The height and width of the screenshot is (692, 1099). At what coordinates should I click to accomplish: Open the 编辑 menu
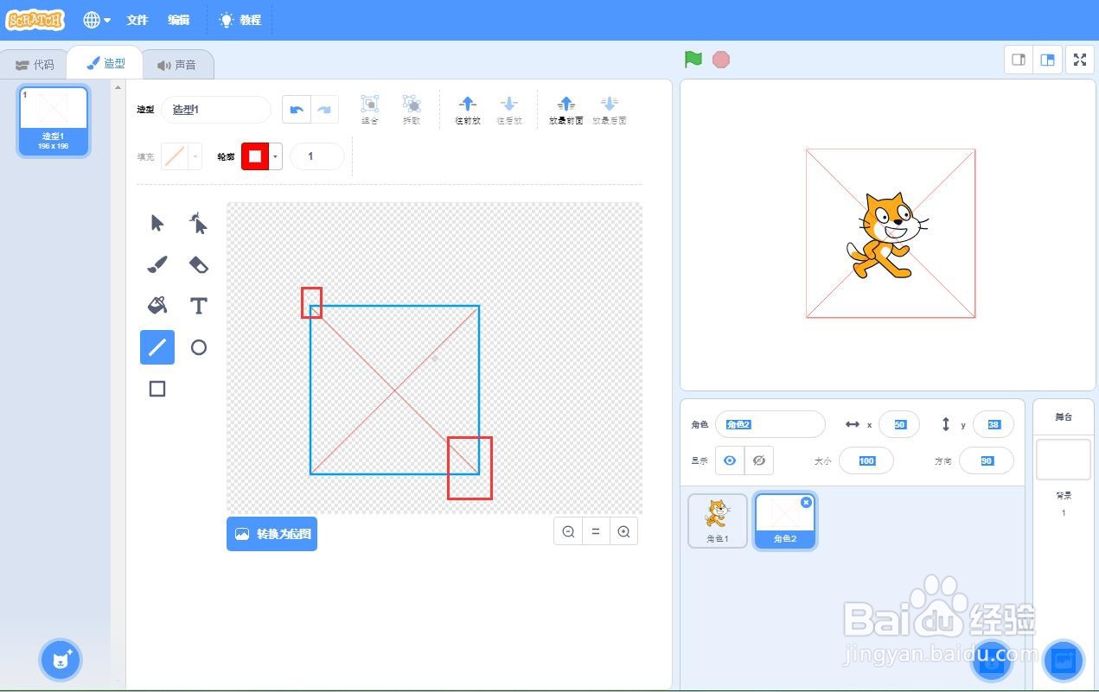coord(178,20)
